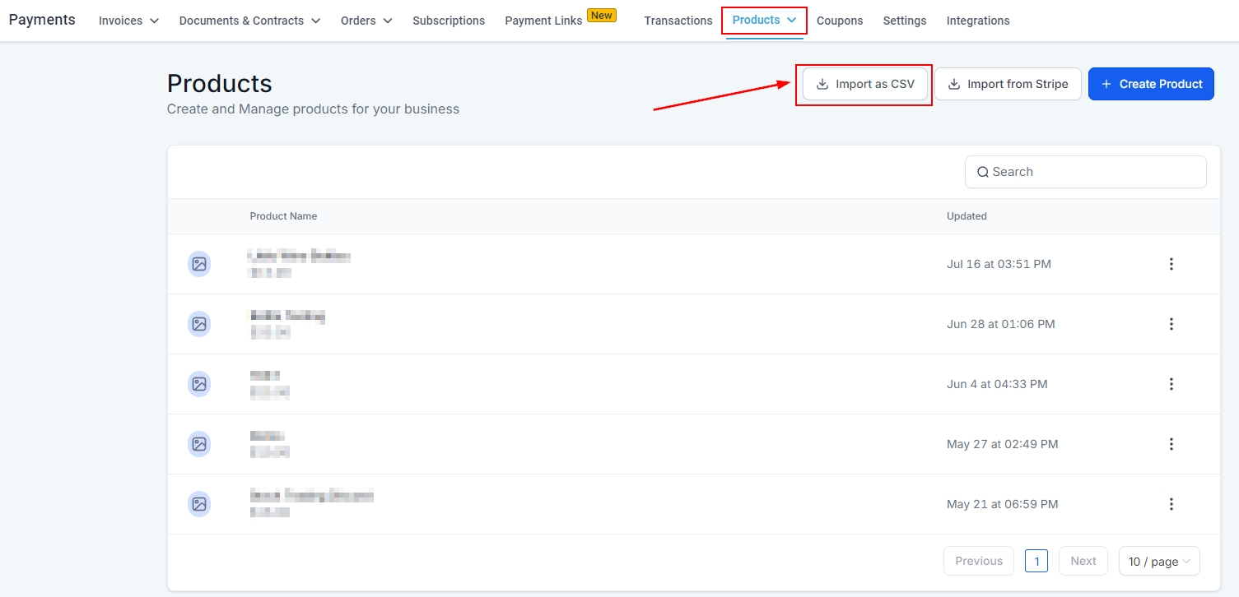Open three-dot menu for Jun 4 product
Screen dimensions: 1239x597
tap(1171, 384)
